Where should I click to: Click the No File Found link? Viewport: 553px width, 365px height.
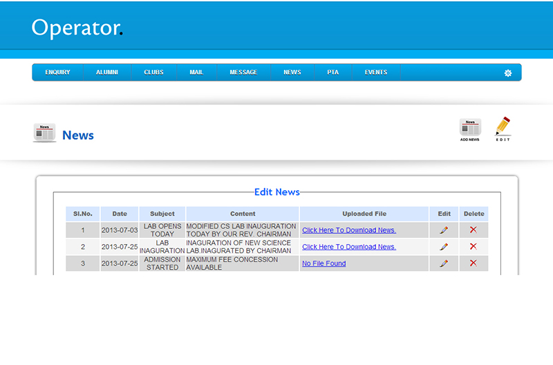[324, 263]
